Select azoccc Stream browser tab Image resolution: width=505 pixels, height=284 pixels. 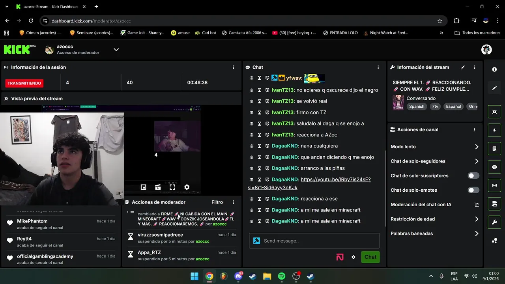point(51,7)
